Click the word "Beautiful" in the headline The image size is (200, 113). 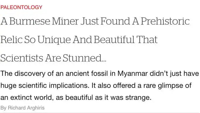coord(114,40)
